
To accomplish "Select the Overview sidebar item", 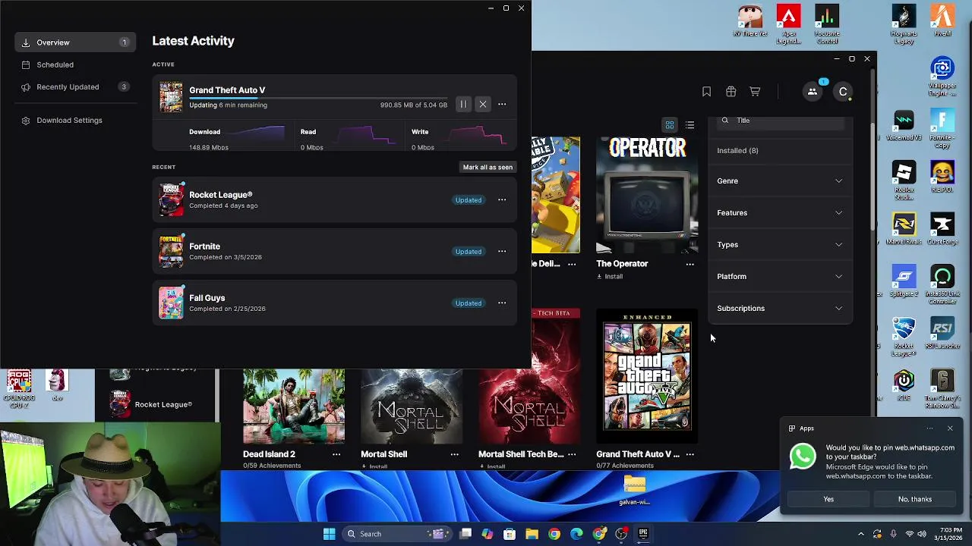I will point(75,42).
